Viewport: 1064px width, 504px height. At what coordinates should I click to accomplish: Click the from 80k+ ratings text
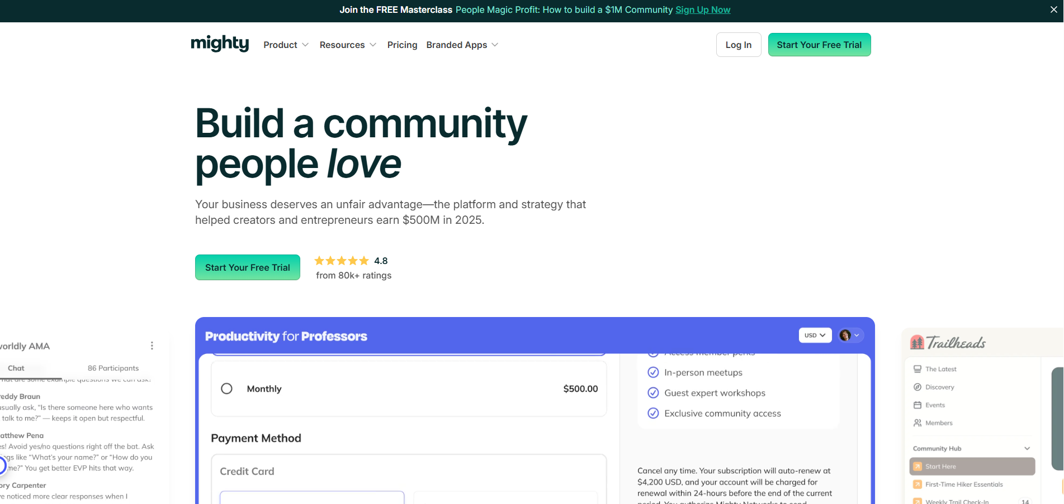353,275
